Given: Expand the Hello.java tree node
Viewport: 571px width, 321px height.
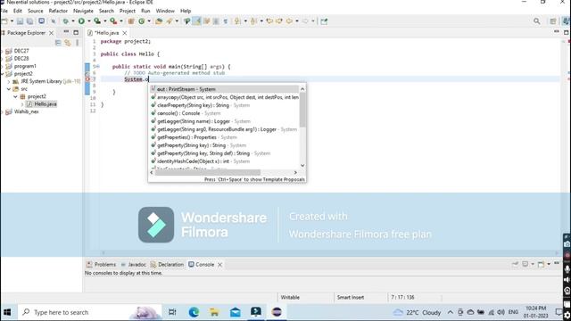Looking at the screenshot, I should (x=22, y=104).
